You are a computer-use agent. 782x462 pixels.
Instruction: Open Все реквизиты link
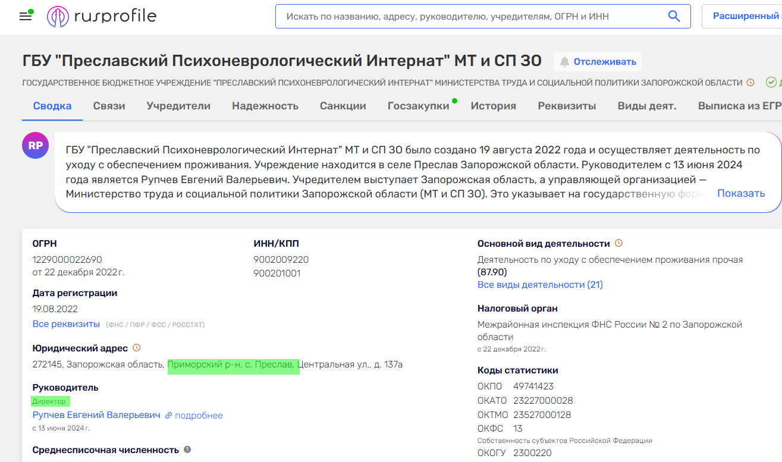66,324
